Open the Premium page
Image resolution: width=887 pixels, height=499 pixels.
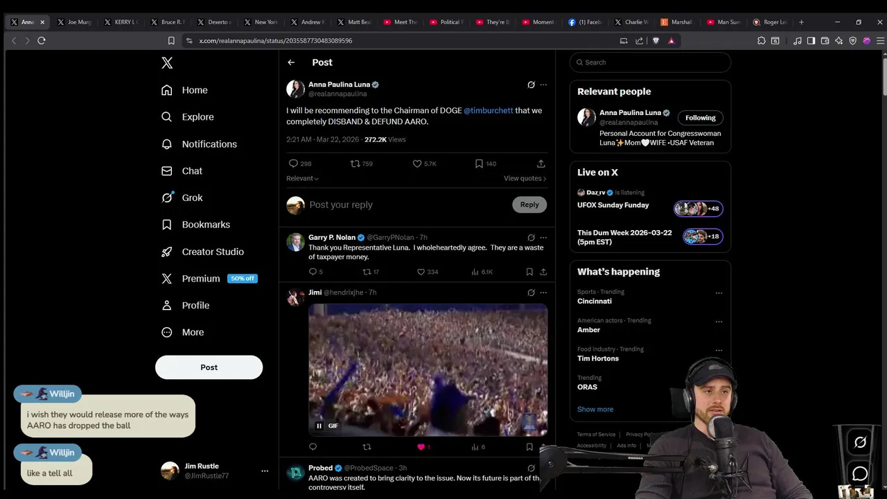coord(208,279)
